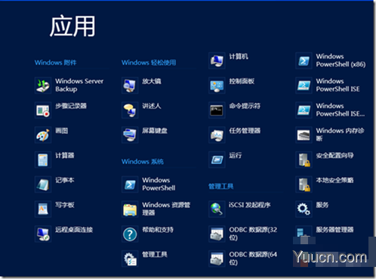
Task: Launch Windows PowerShell under Windows 系统
Action: (130, 184)
